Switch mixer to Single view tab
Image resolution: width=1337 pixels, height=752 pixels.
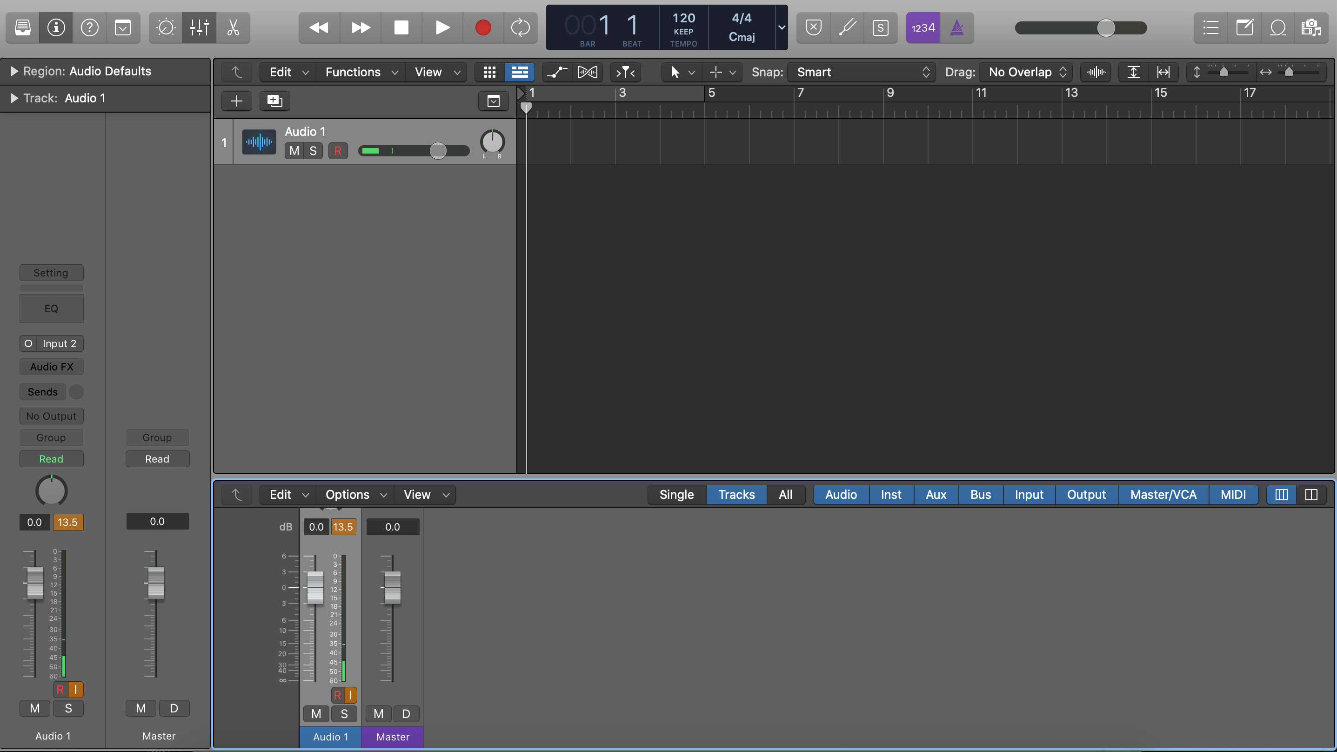click(676, 494)
